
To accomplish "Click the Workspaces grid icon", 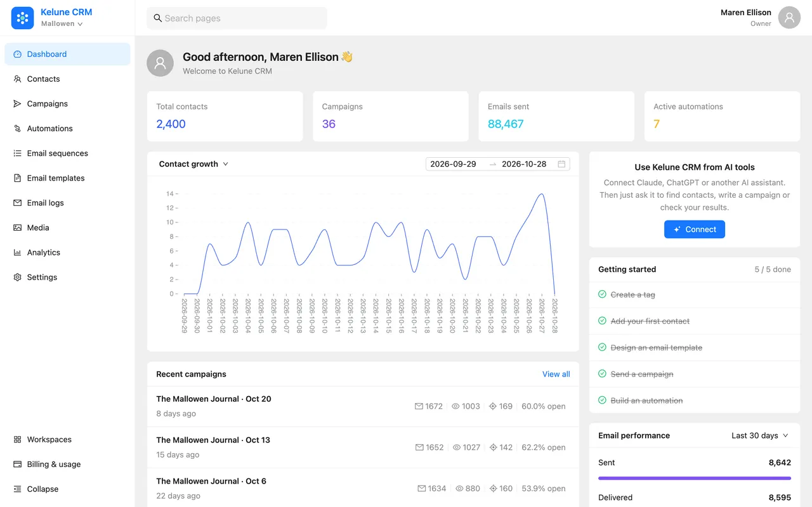I will pyautogui.click(x=18, y=439).
